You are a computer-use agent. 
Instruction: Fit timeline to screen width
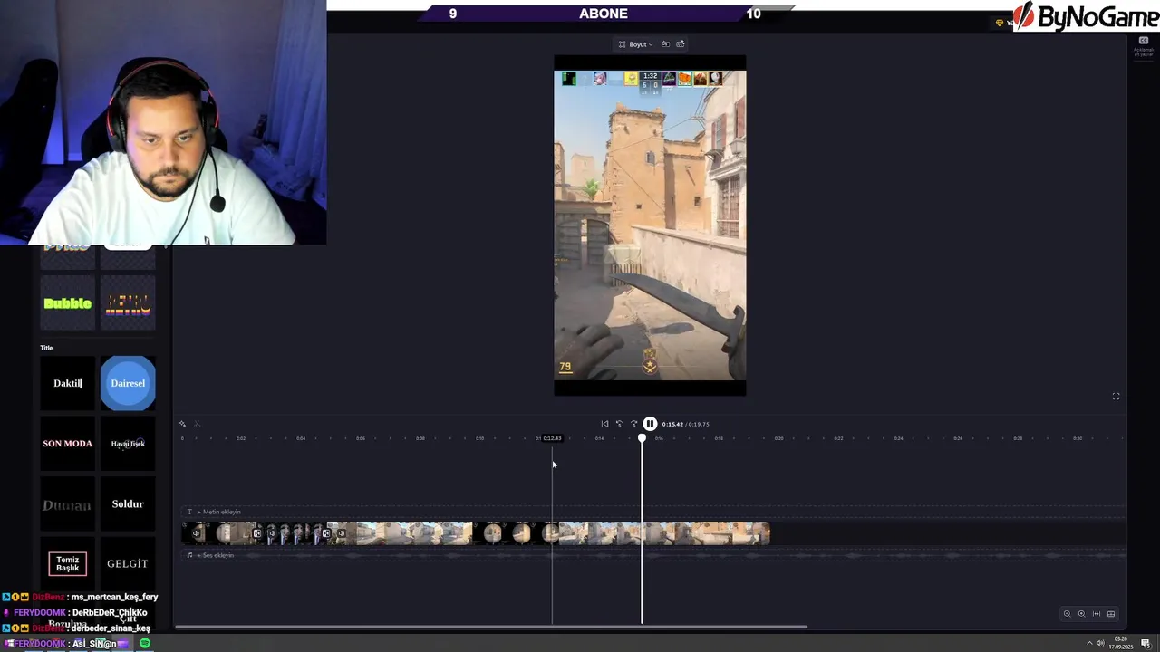tap(1097, 614)
